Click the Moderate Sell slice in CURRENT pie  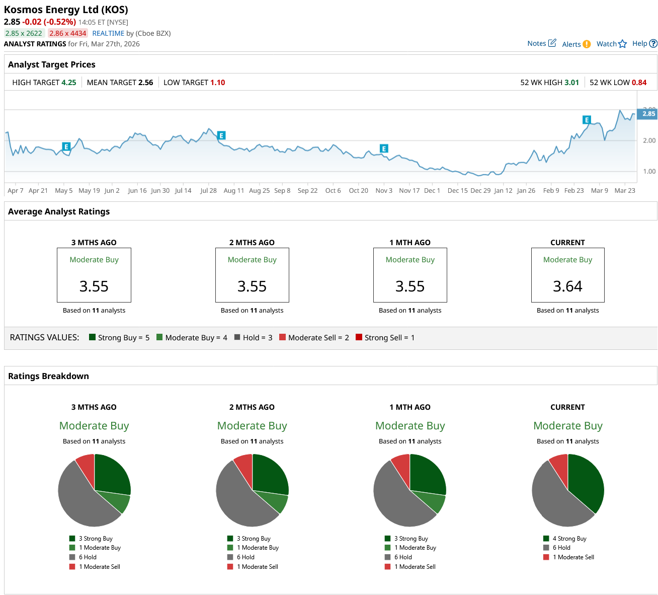click(560, 467)
